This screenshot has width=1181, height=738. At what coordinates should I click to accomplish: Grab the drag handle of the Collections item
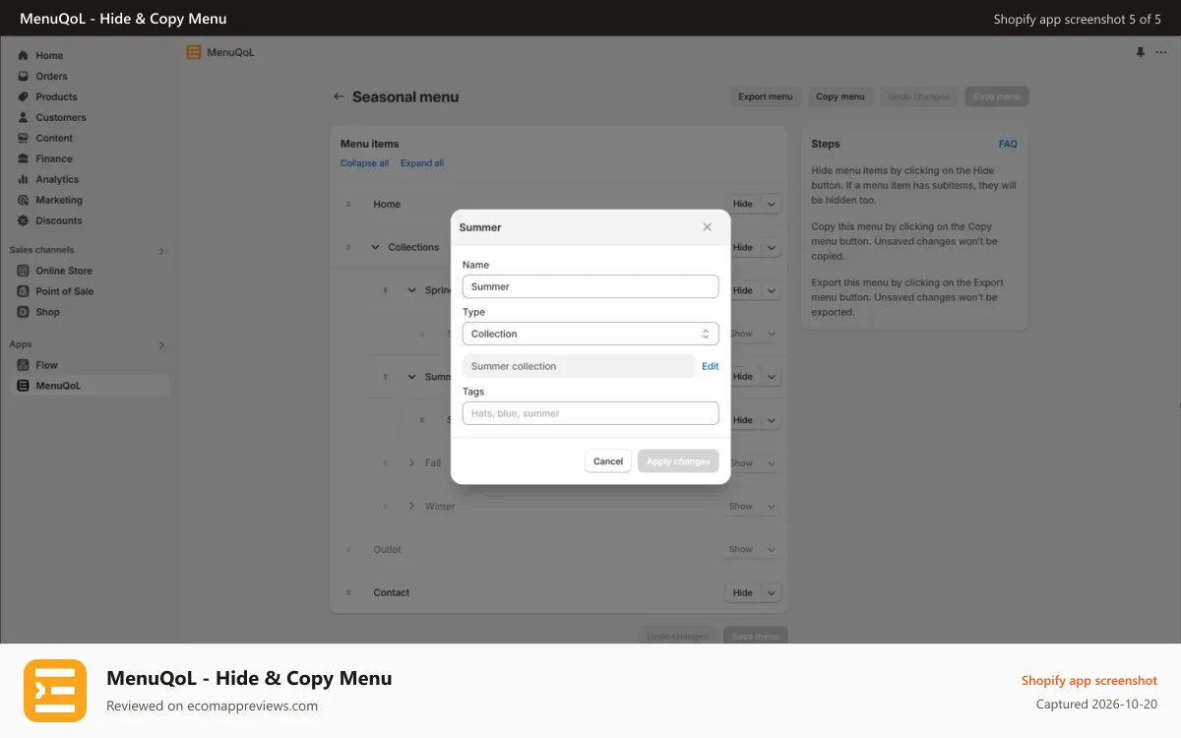348,247
